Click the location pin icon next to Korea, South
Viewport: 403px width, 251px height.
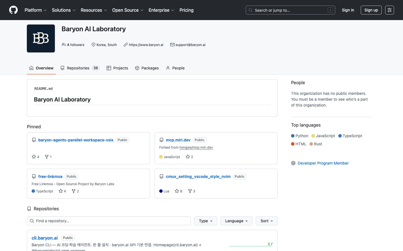[x=93, y=45]
